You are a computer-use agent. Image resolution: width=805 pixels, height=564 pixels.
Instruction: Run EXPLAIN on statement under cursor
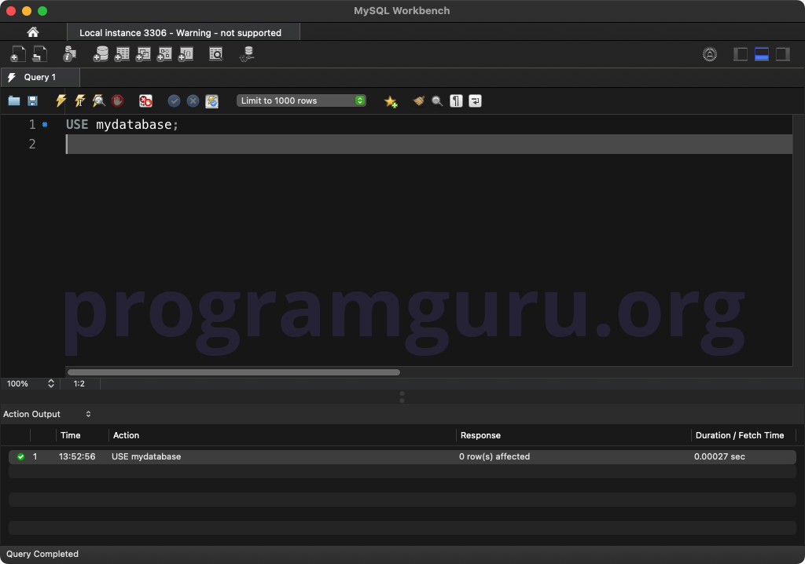(x=98, y=101)
